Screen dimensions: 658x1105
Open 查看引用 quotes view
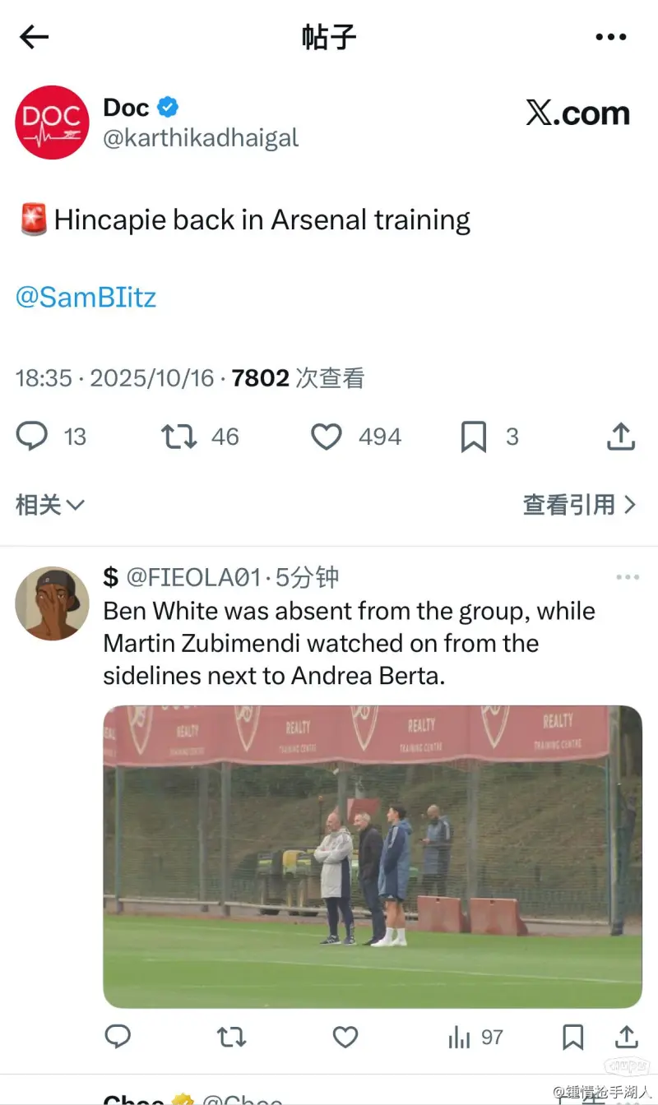coord(580,505)
